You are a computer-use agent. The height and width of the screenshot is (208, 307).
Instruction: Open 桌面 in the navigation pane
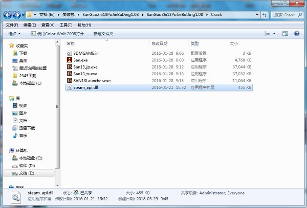(x=23, y=61)
